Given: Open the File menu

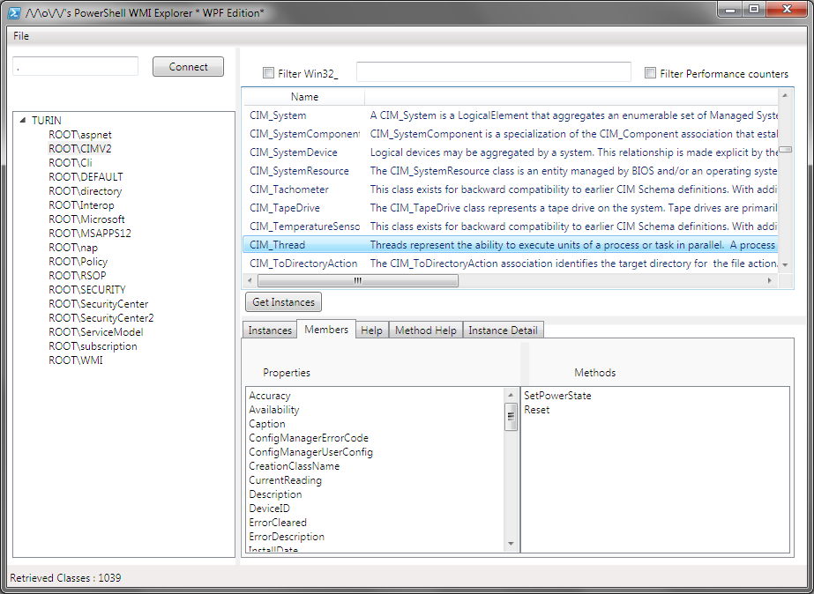Looking at the screenshot, I should 21,36.
